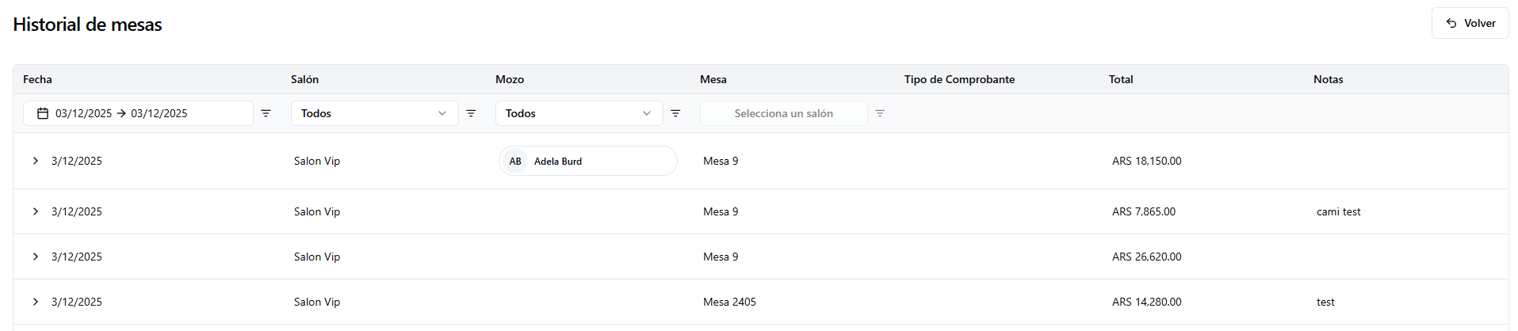Expand the ARS 18,150.00 row
The image size is (1518, 331).
tap(36, 161)
